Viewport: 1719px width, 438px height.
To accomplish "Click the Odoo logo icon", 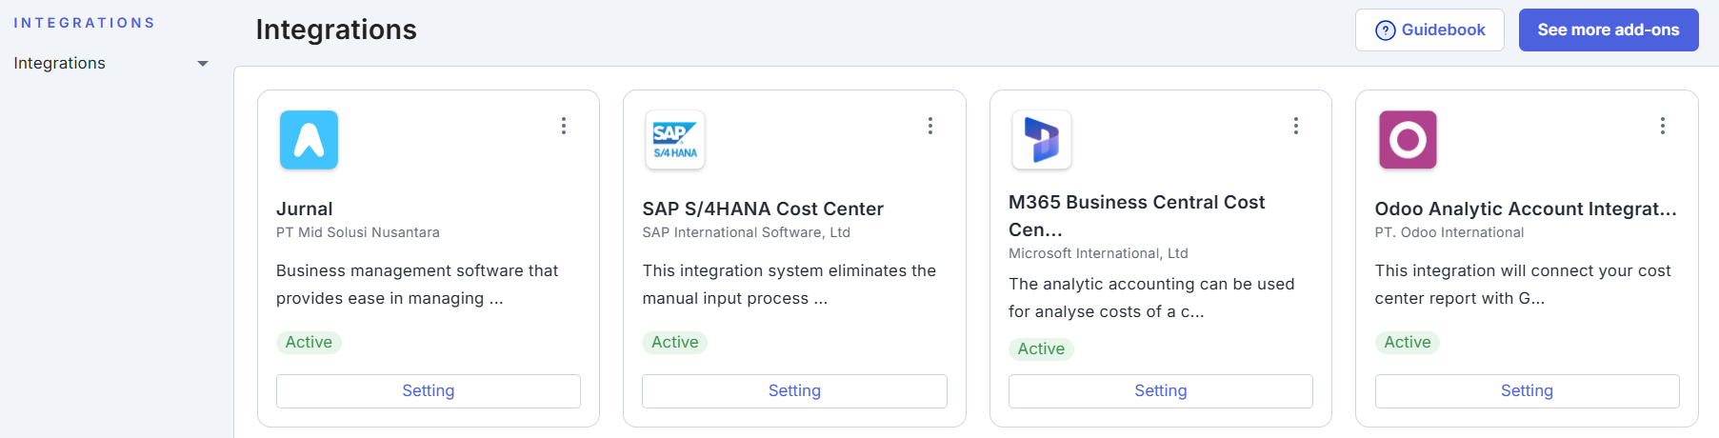I will (1408, 140).
